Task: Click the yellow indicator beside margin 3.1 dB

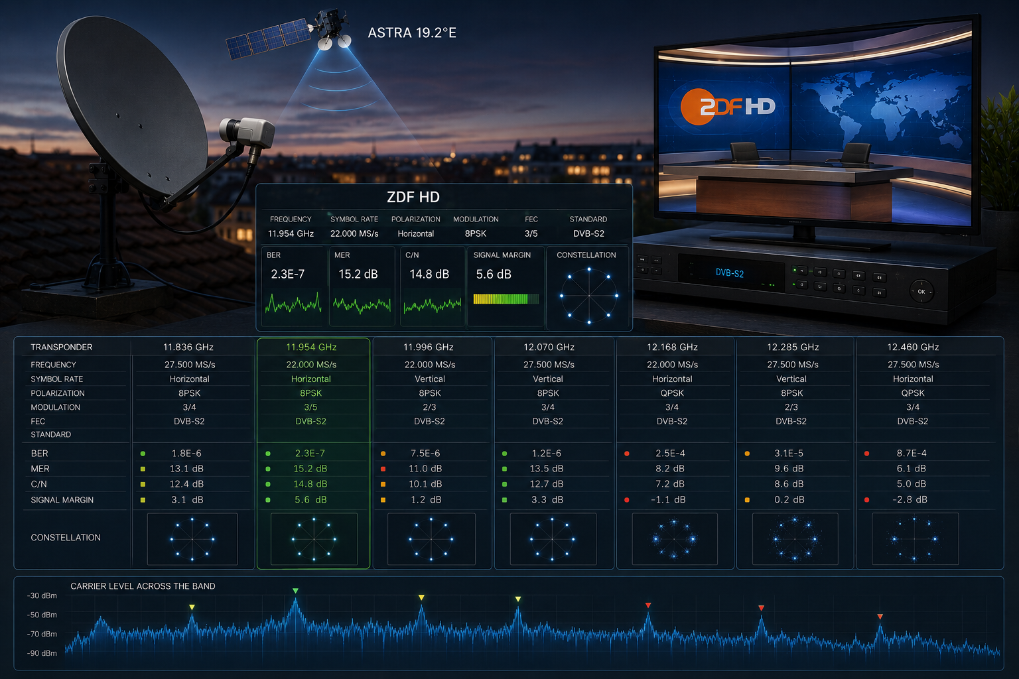Action: coord(143,500)
